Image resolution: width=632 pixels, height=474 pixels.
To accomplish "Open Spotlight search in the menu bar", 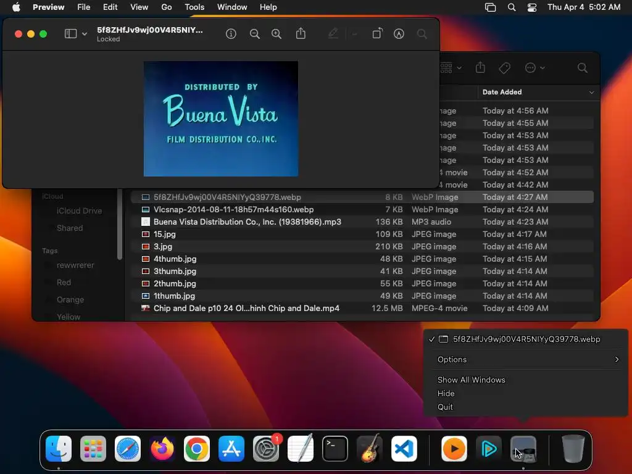I will coord(512,7).
